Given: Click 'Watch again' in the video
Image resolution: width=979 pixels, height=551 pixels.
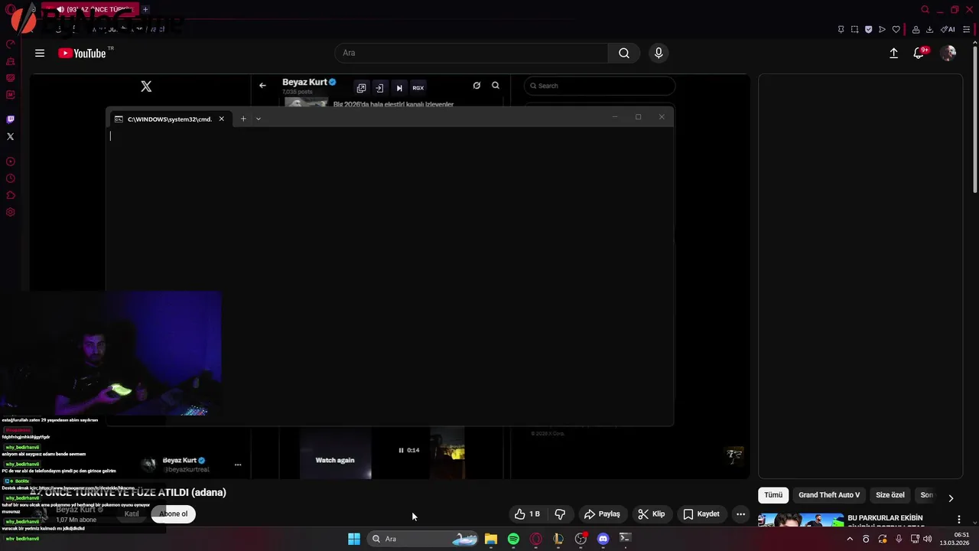Looking at the screenshot, I should pyautogui.click(x=335, y=460).
